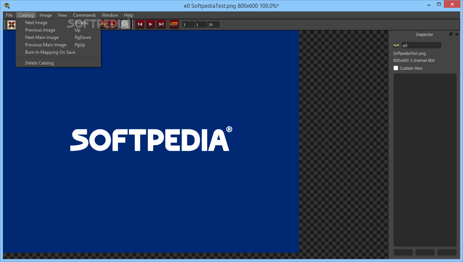
Task: Select Next Main Image entry
Action: pyautogui.click(x=58, y=37)
